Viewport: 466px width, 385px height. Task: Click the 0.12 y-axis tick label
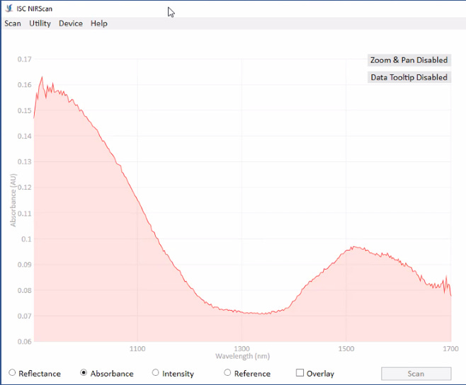pyautogui.click(x=24, y=188)
